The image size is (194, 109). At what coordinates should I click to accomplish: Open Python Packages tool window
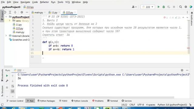(46, 101)
